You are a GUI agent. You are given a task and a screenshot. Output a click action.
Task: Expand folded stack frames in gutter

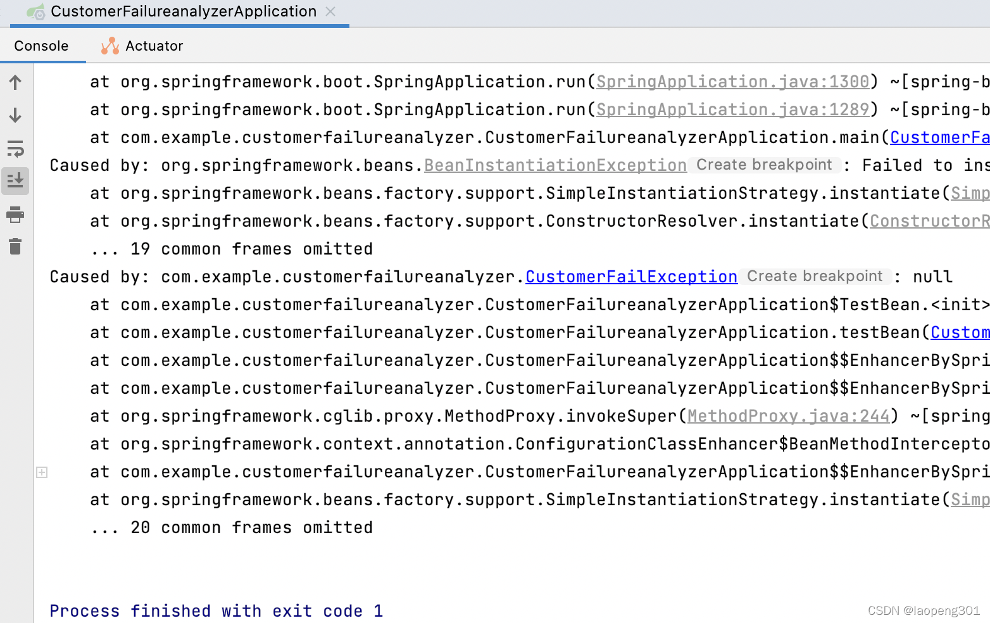coord(42,472)
